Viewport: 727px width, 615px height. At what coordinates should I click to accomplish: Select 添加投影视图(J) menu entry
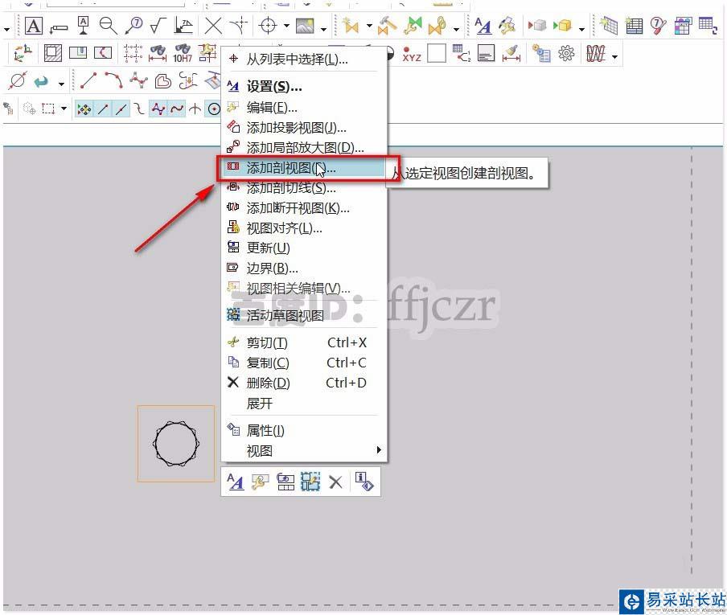(x=303, y=128)
